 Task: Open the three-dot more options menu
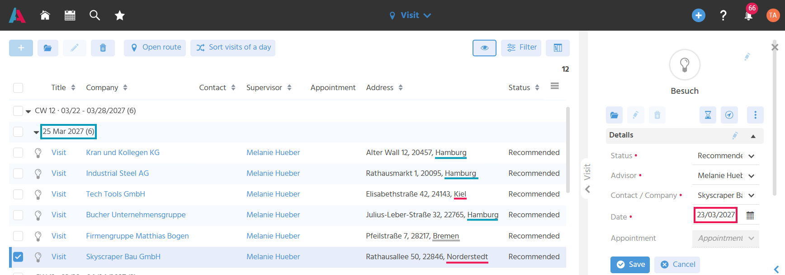755,115
